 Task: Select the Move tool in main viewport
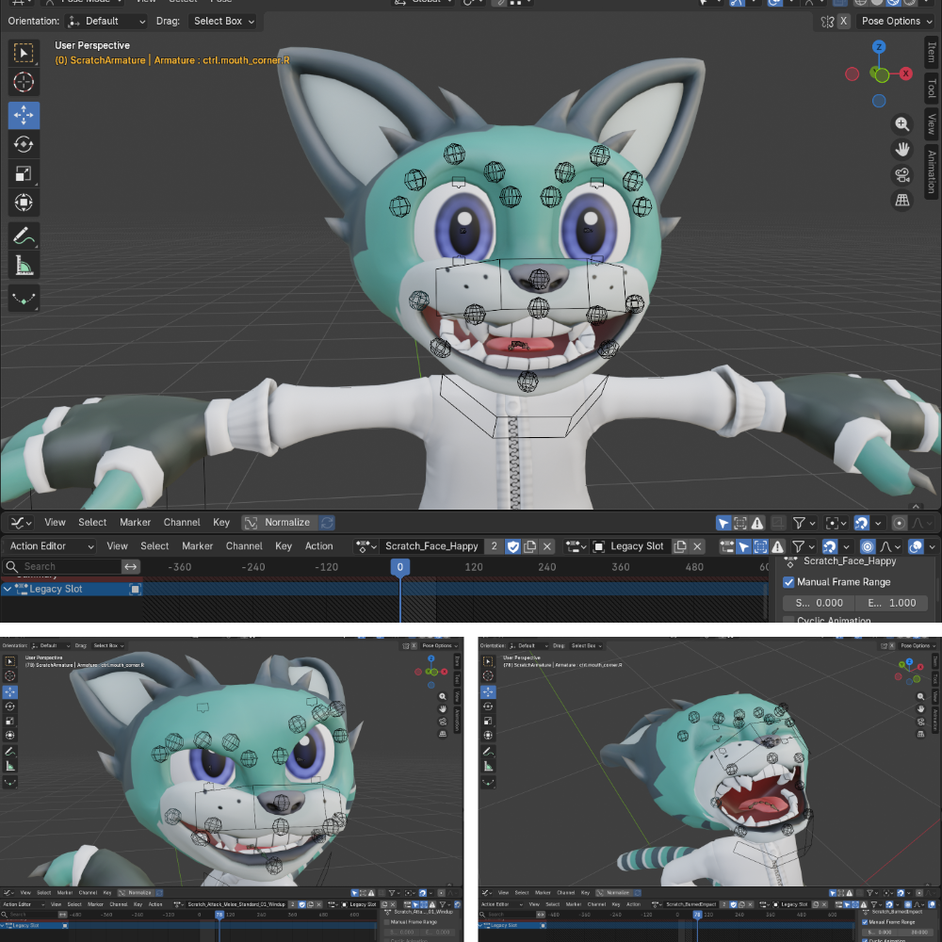[24, 115]
